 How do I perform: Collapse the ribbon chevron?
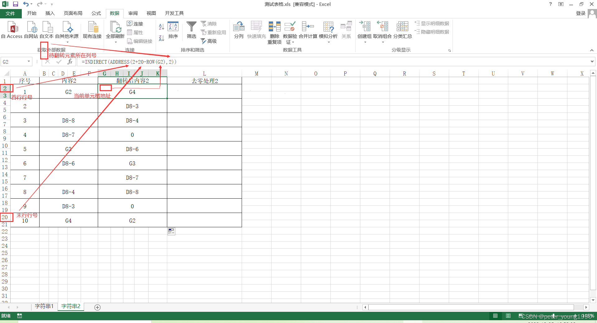(592, 50)
